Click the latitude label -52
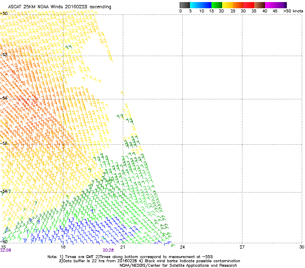 tap(4, 55)
